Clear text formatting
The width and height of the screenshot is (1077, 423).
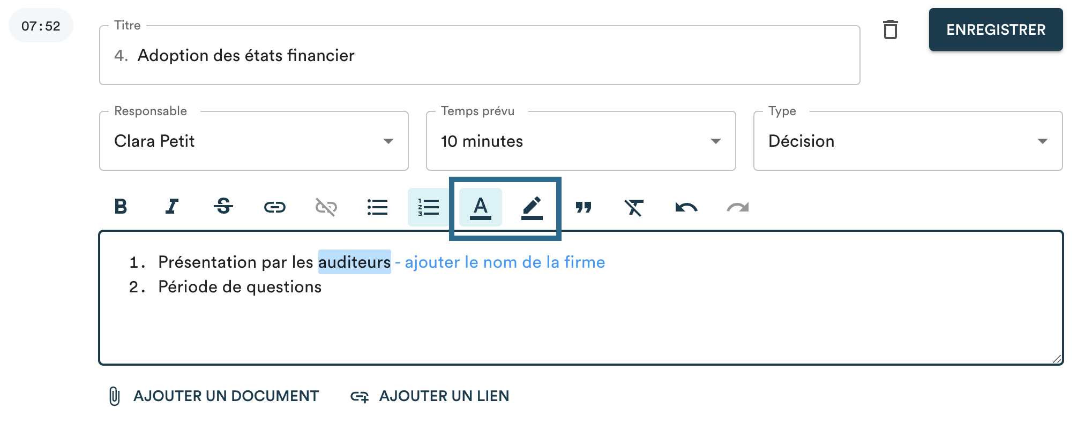(634, 207)
